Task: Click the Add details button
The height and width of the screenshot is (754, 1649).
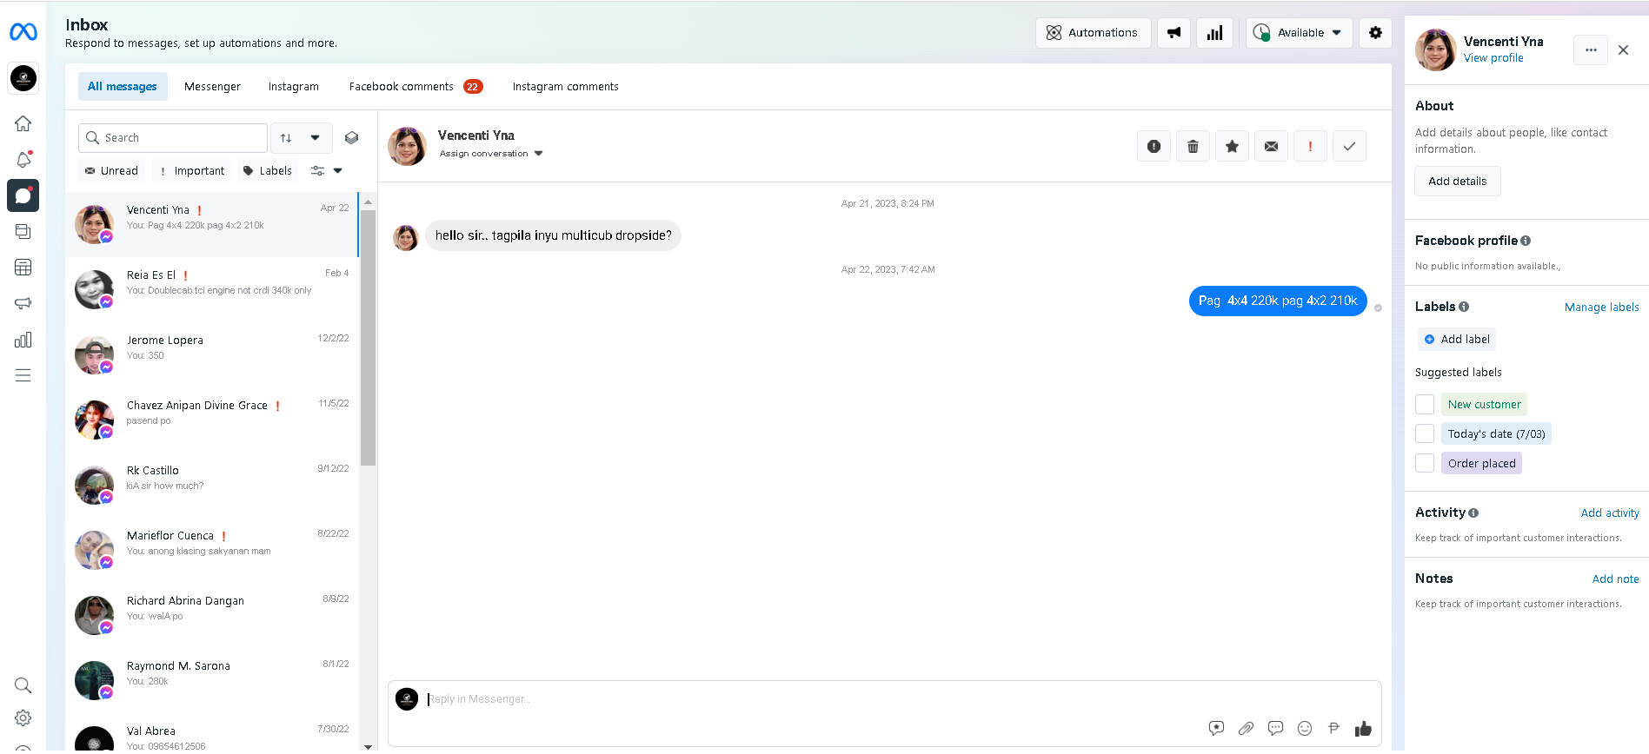Action: point(1457,182)
